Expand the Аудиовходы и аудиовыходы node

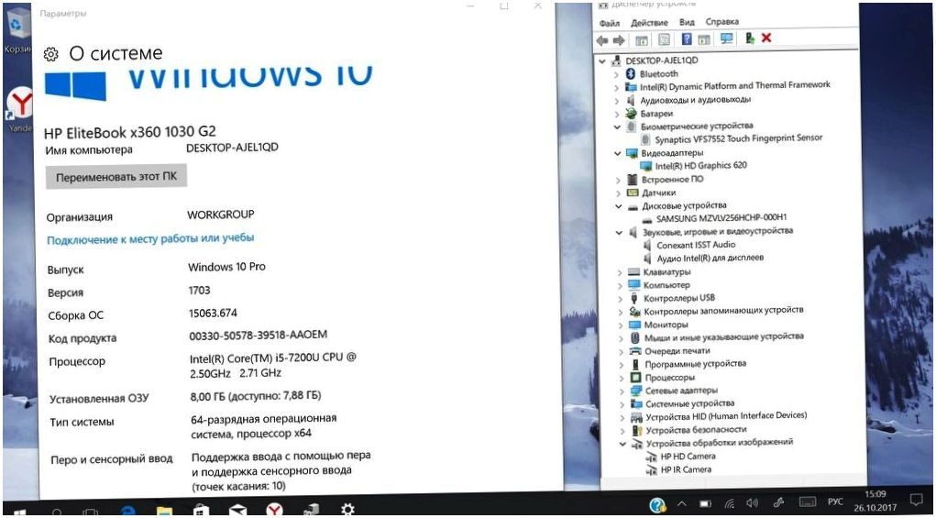(x=617, y=101)
